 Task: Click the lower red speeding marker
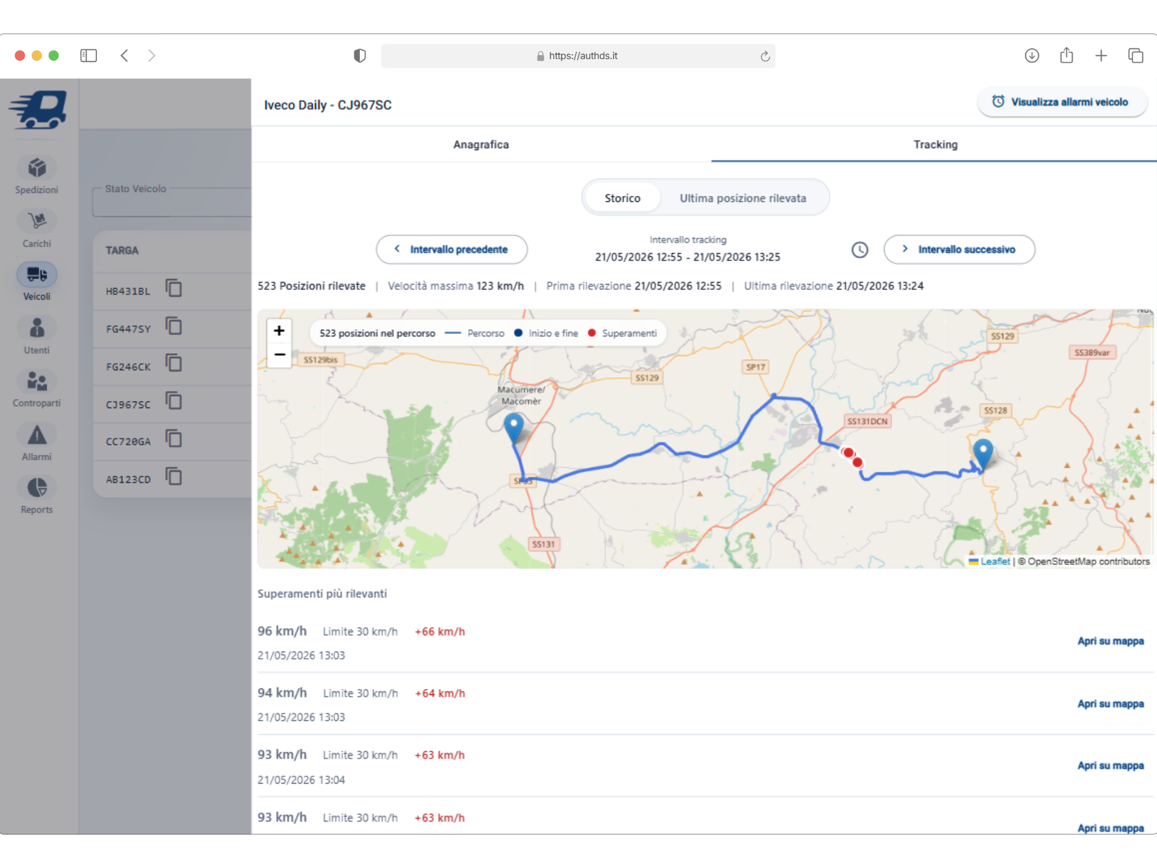click(x=858, y=462)
